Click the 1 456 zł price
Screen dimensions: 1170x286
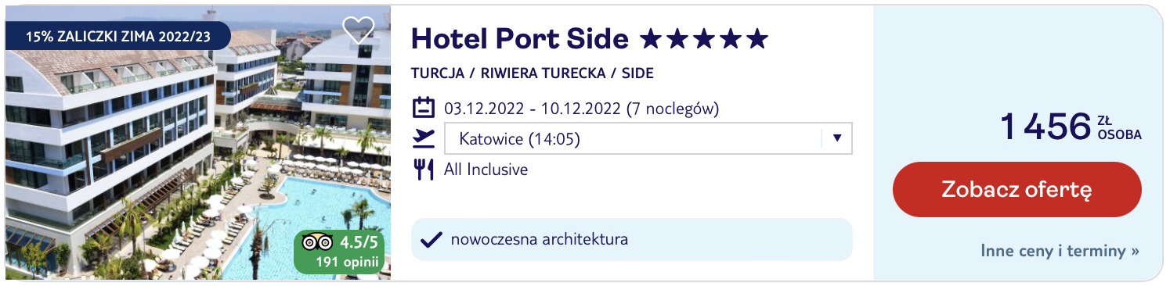(1071, 127)
